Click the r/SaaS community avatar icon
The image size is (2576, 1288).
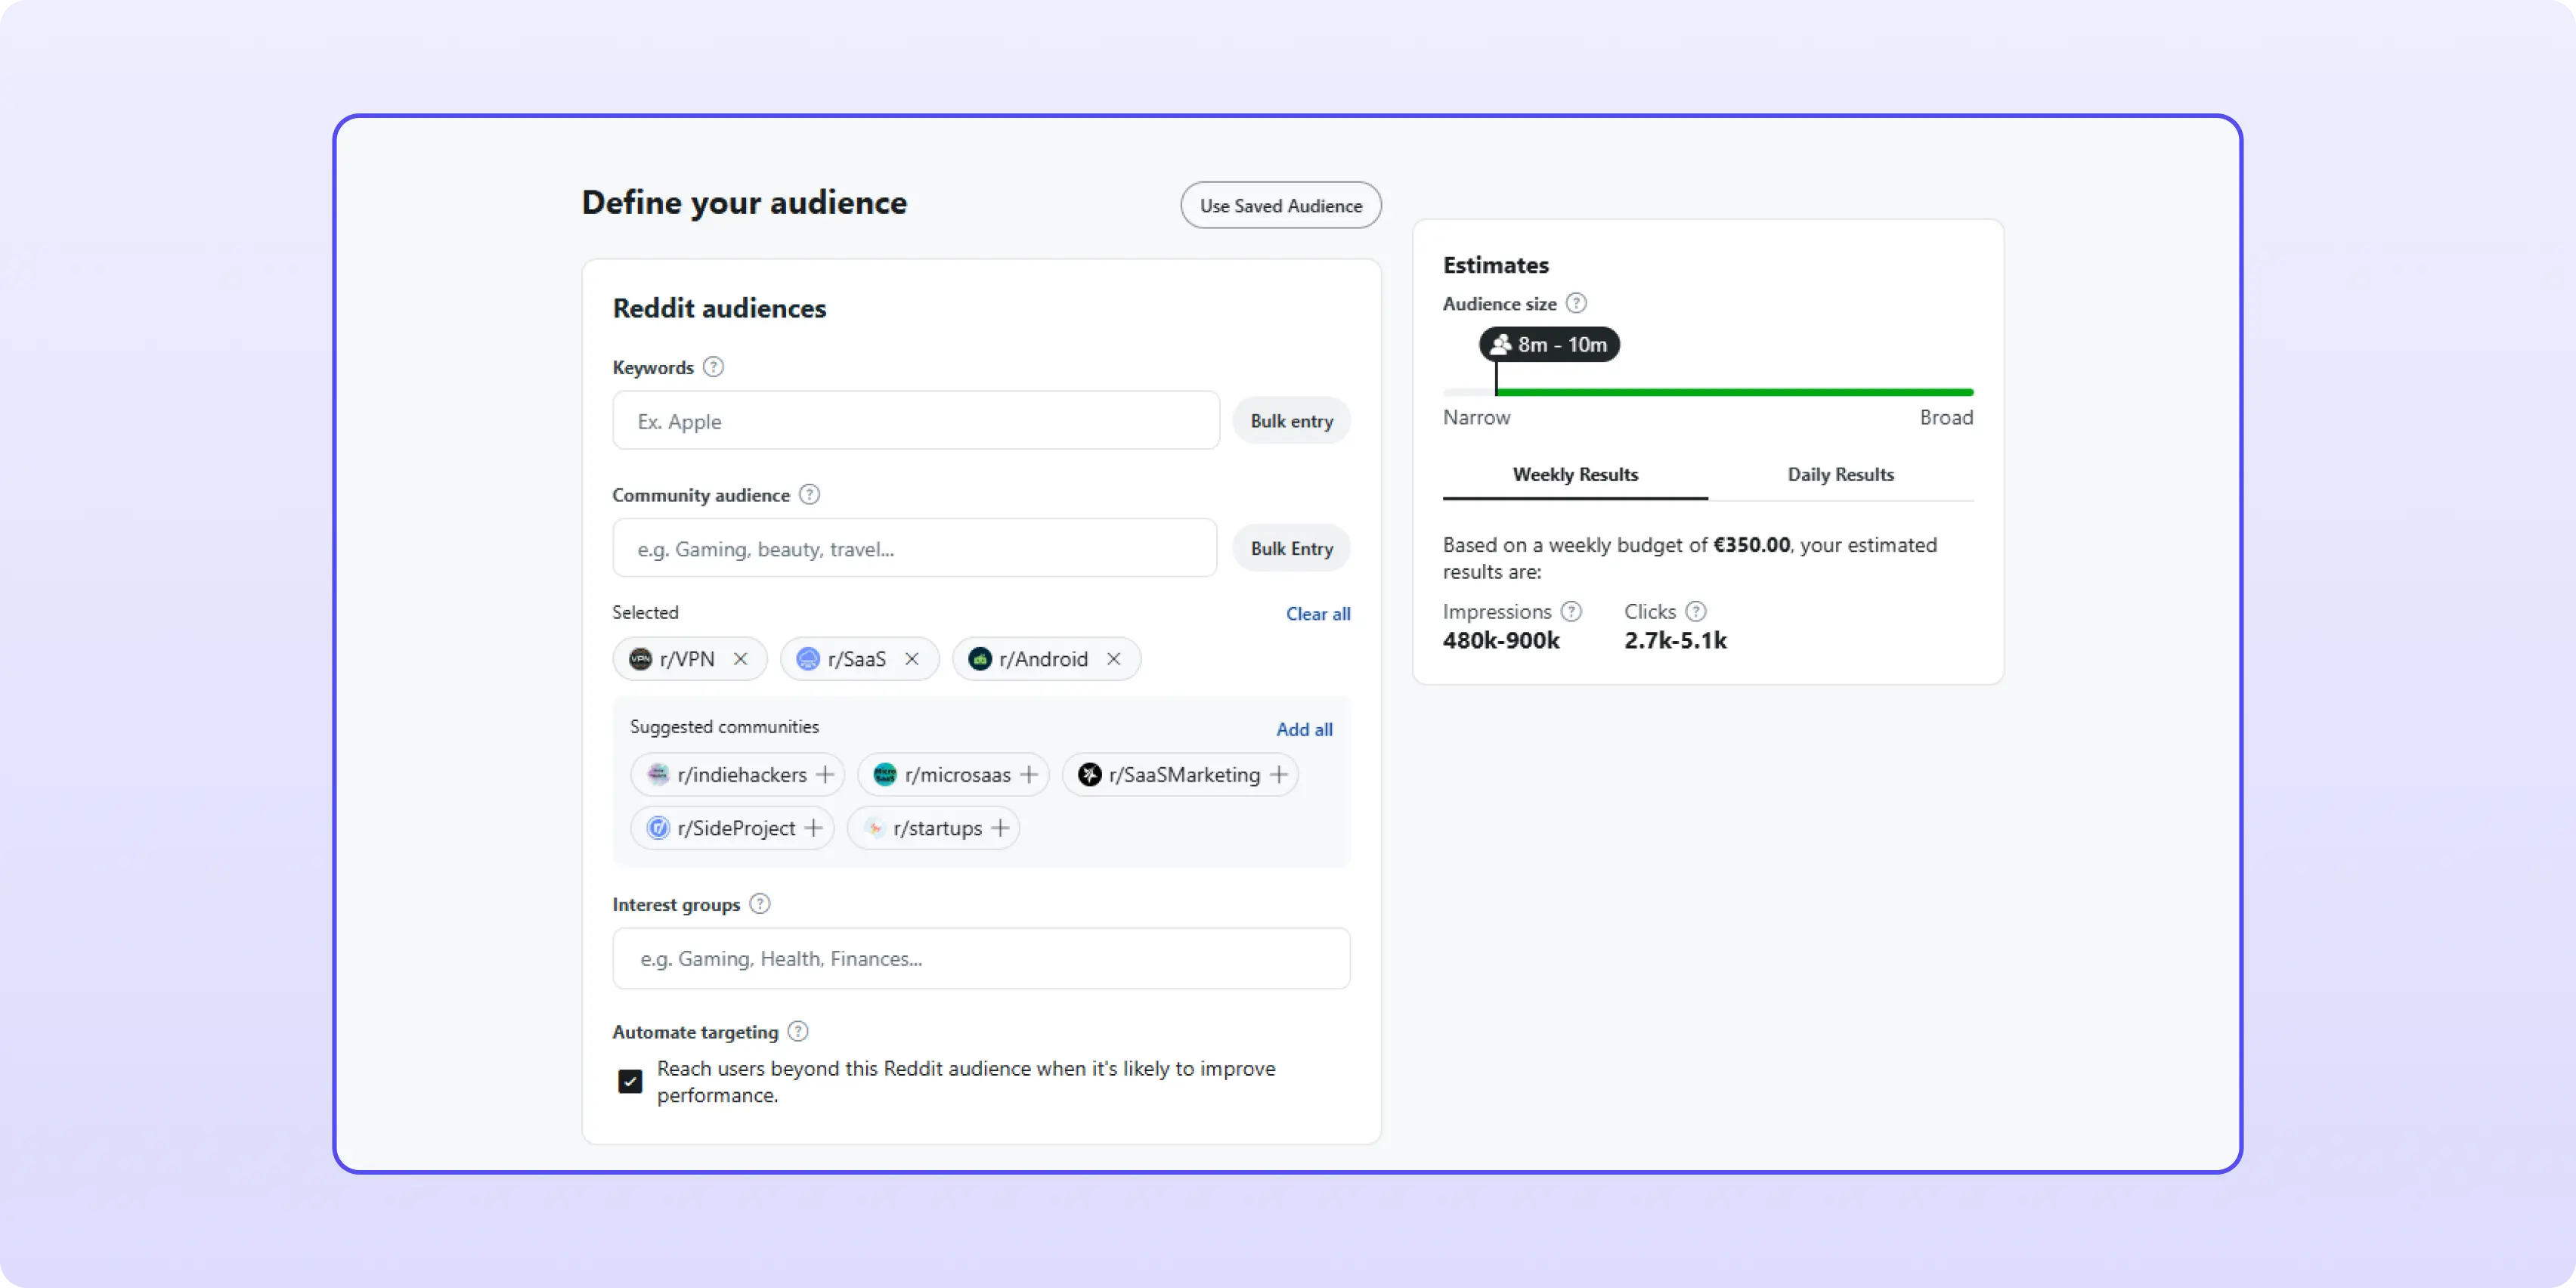808,659
